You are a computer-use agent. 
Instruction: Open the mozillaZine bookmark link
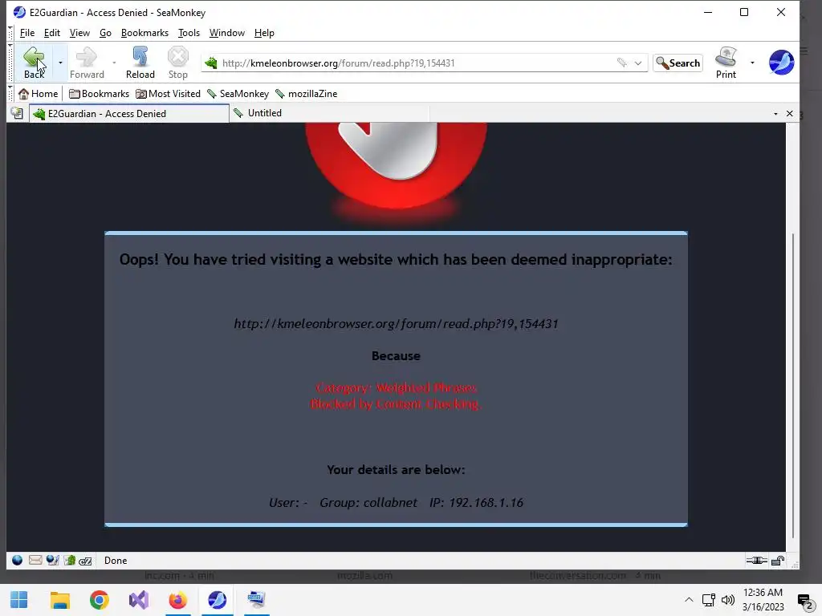click(307, 94)
